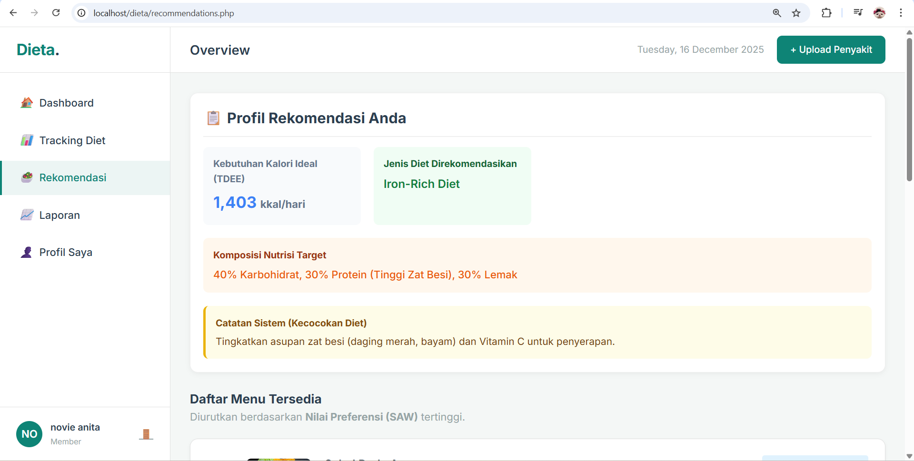The width and height of the screenshot is (914, 461).
Task: Click the Rekomendasi salad icon
Action: (27, 177)
